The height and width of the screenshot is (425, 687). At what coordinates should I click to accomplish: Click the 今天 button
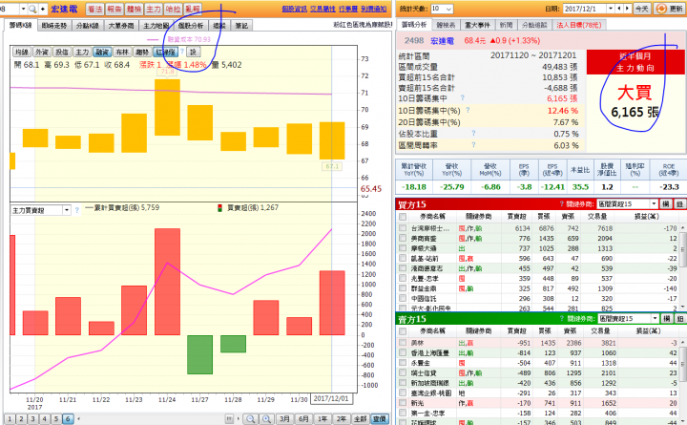tap(642, 9)
